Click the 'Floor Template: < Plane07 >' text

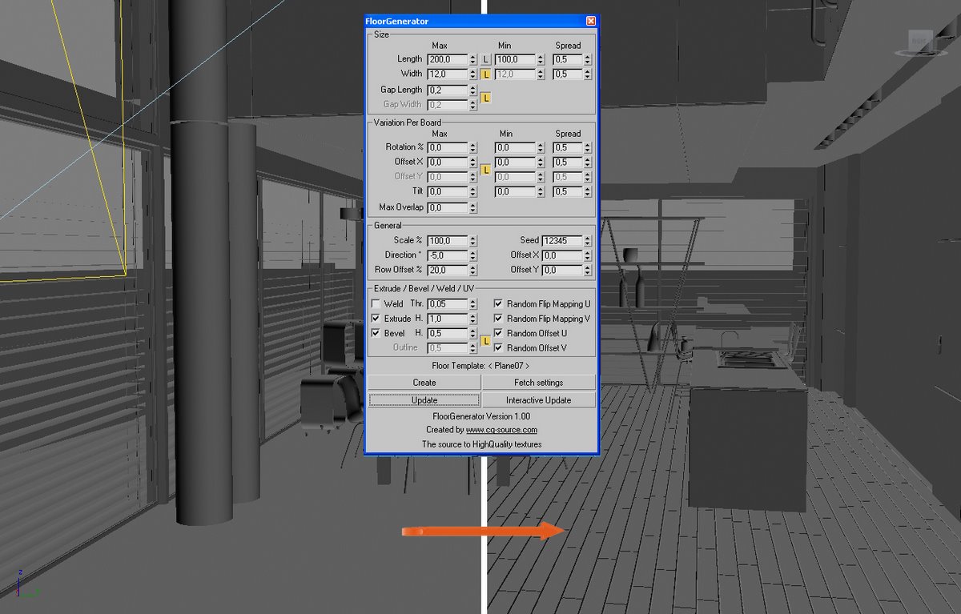pos(480,365)
